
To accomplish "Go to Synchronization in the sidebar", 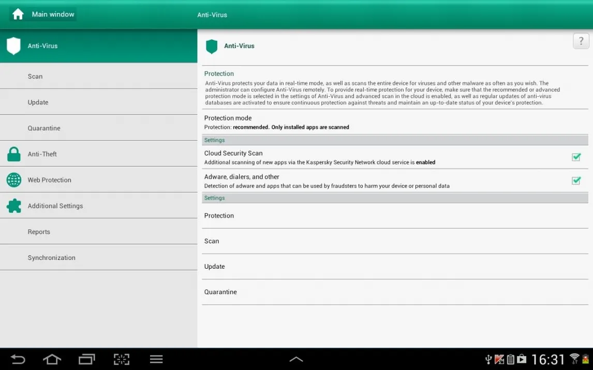I will click(x=51, y=258).
